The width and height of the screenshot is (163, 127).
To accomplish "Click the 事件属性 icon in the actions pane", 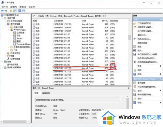I will 135,83.
